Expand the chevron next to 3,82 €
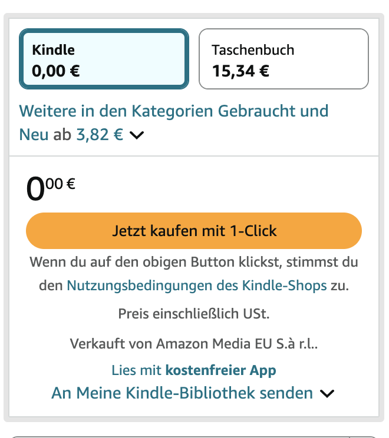Screen dimensions: 389x438 (137, 135)
